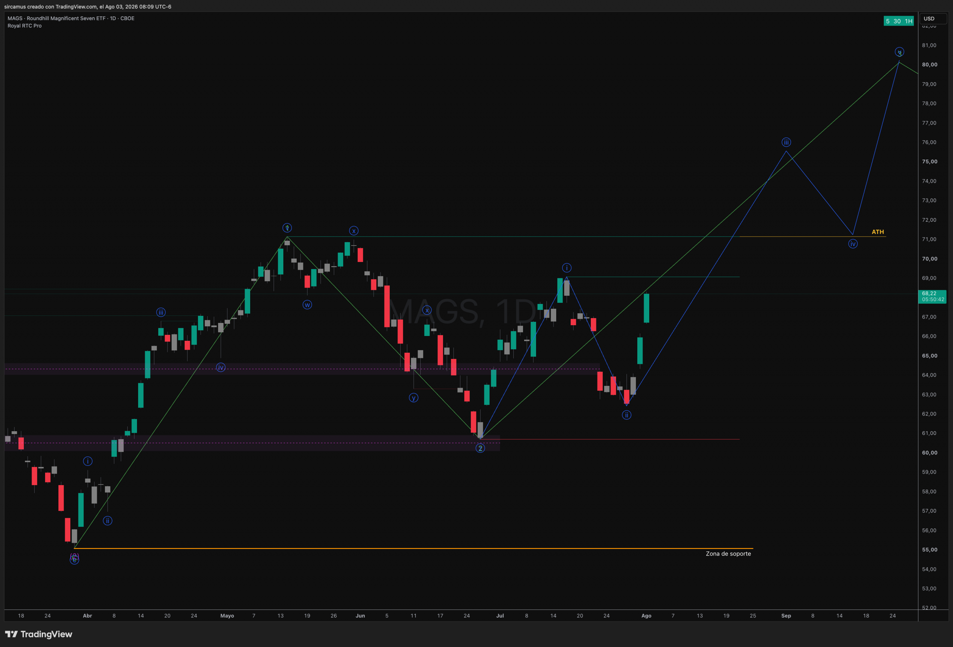Select the circled 3 label at projection top
Image resolution: width=953 pixels, height=647 pixels.
tap(899, 52)
